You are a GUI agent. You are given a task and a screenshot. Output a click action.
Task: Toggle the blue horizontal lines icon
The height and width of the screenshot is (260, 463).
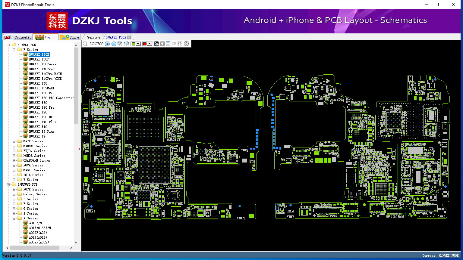[x=168, y=44]
